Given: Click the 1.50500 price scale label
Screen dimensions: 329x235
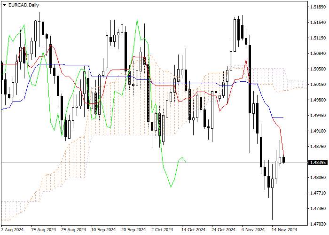Looking at the screenshot, I should point(318,69).
